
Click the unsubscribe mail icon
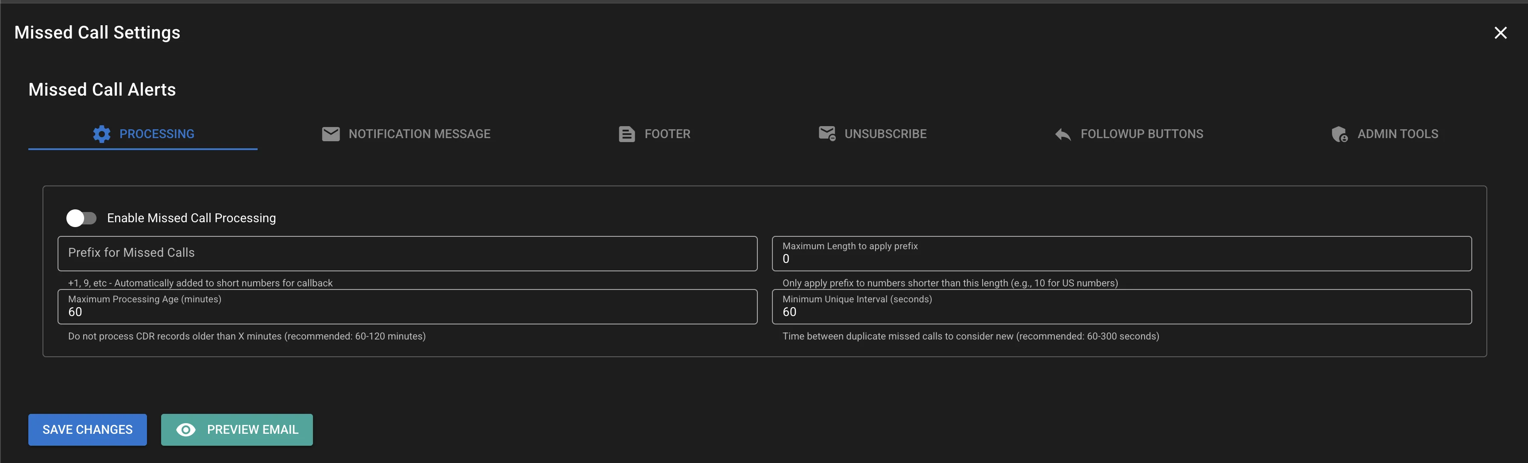click(826, 133)
